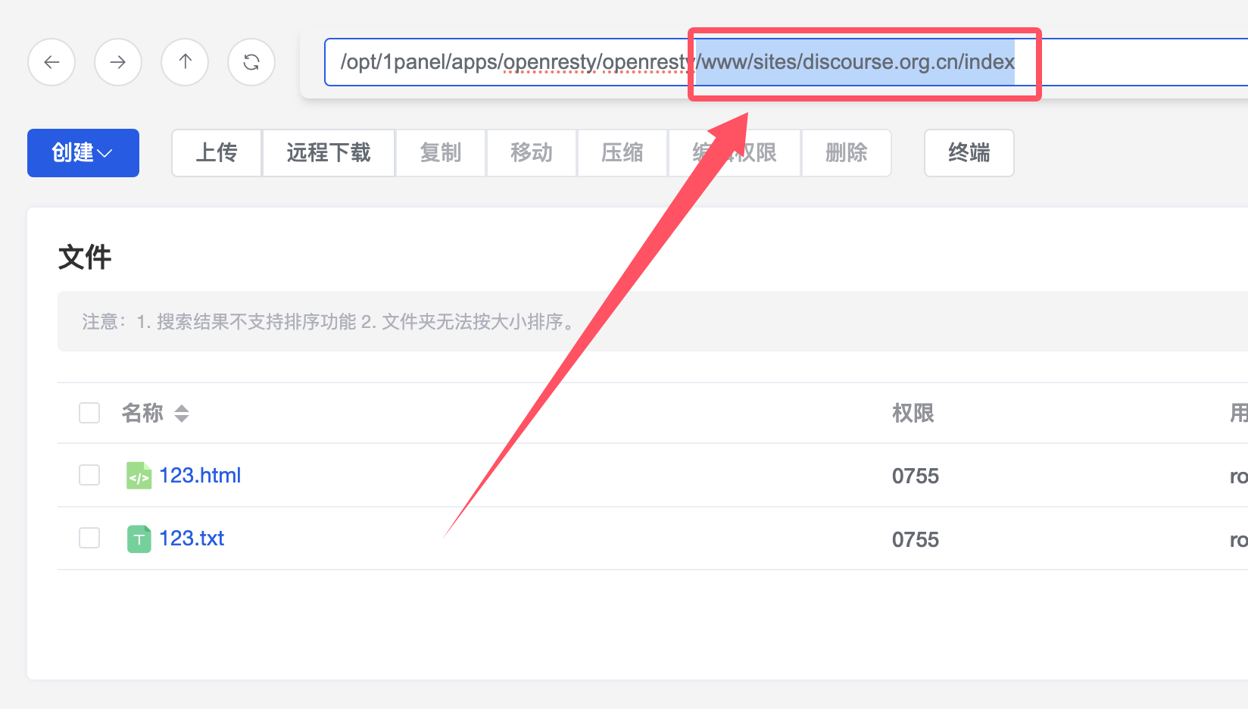Open the 123.html file link
1248x709 pixels.
[200, 476]
